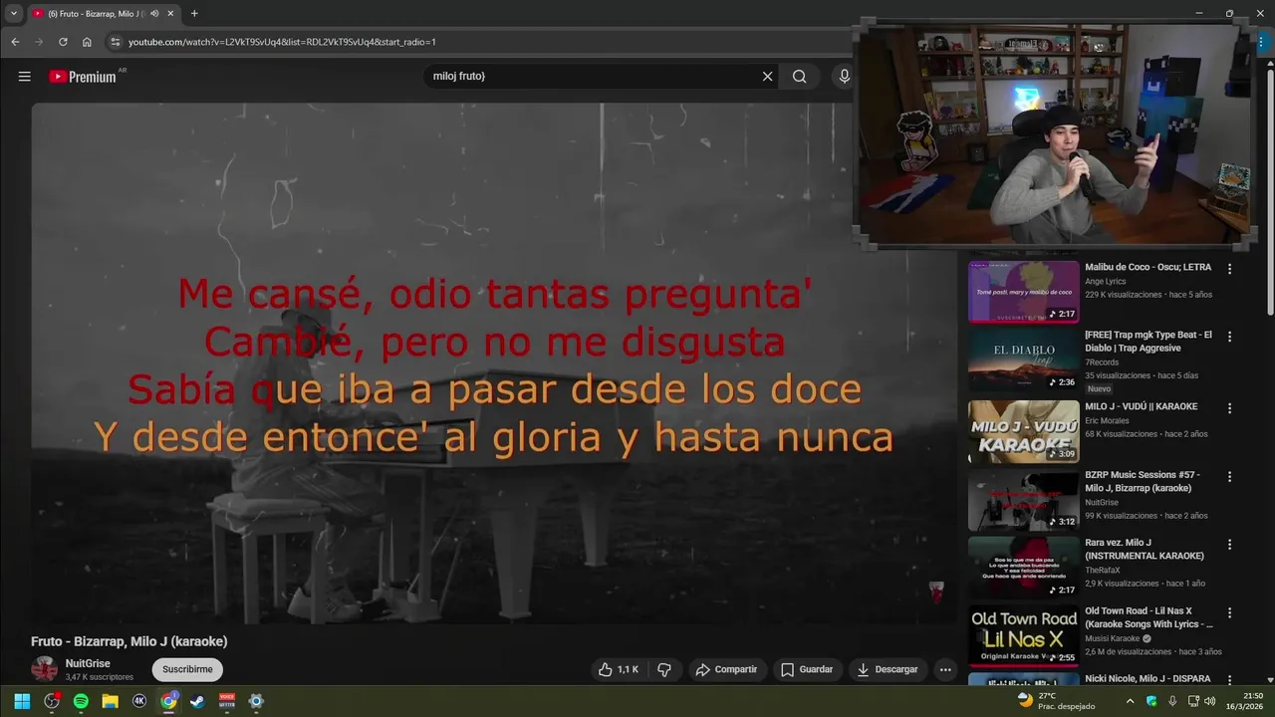
Task: Open a new browser tab
Action: [194, 14]
